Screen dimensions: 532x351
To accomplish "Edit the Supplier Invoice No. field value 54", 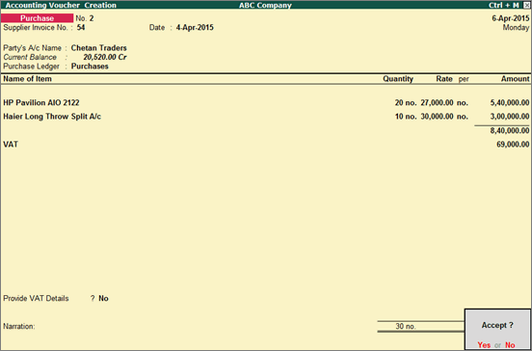I will [81, 28].
